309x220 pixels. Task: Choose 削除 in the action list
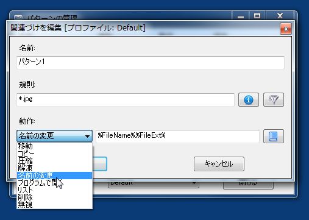[54, 197]
